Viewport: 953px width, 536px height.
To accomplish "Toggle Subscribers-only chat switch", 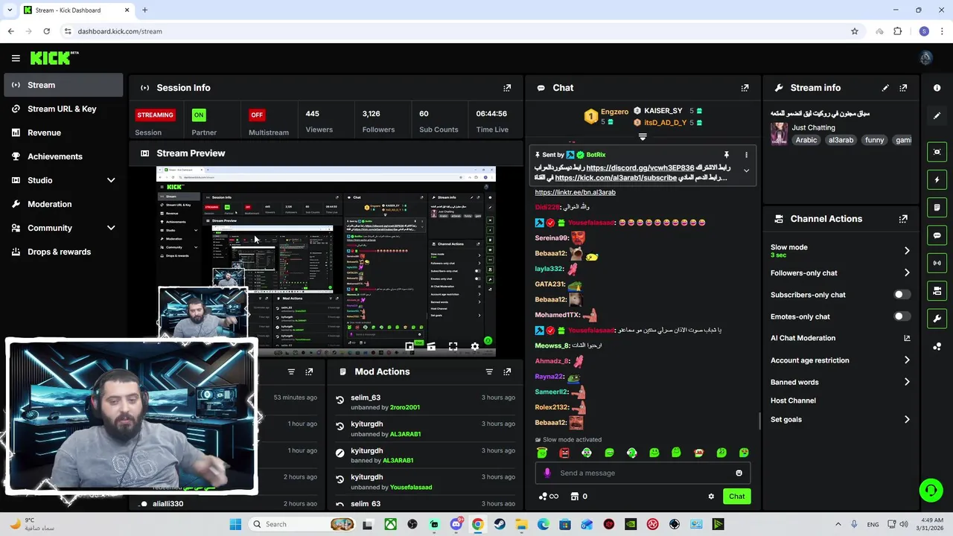I will [x=902, y=295].
